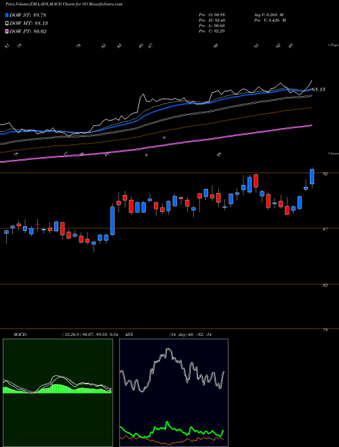The image size is (339, 447).
Task: Click the 82 price axis label
Action: tap(325, 285)
